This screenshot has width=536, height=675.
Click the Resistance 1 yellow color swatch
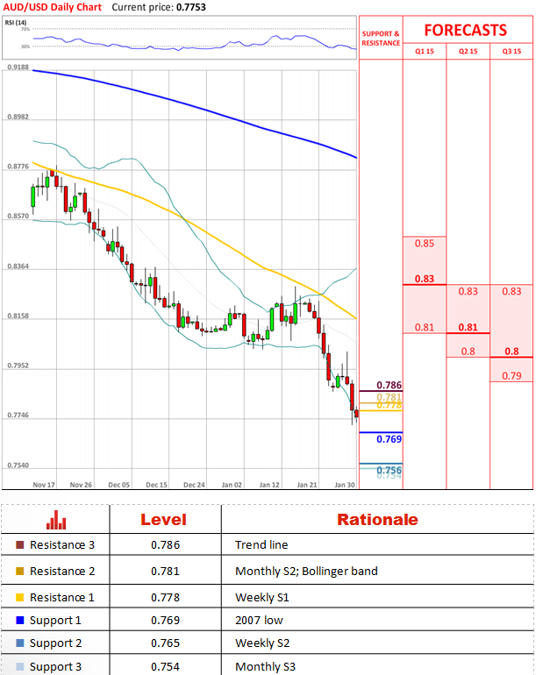tap(20, 598)
